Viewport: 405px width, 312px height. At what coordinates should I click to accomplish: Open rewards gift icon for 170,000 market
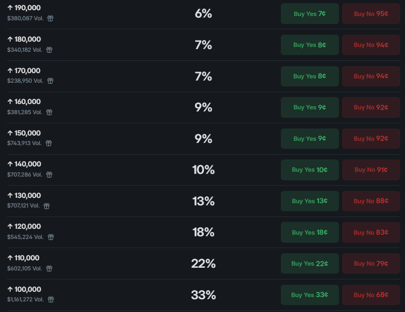click(50, 81)
